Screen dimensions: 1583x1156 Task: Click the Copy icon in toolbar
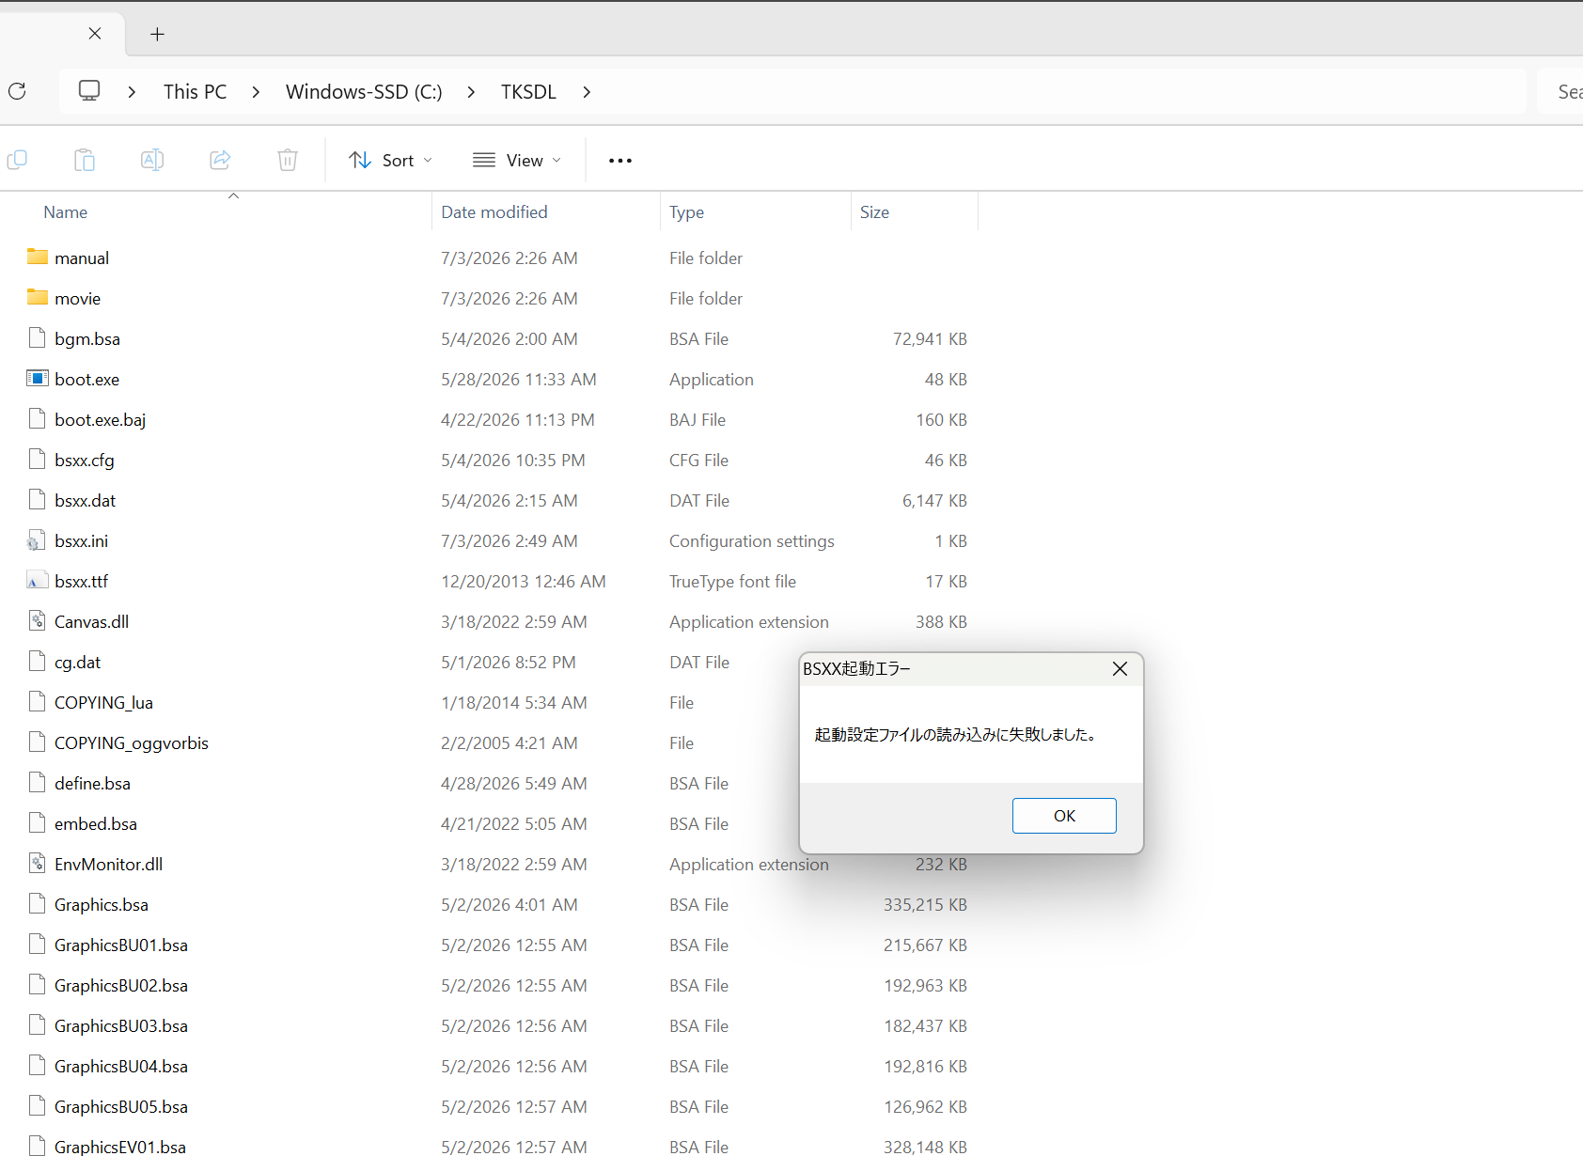click(x=17, y=160)
